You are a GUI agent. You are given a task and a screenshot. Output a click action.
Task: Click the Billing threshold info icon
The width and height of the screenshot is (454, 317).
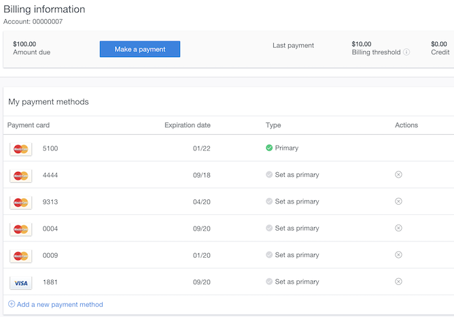[406, 52]
